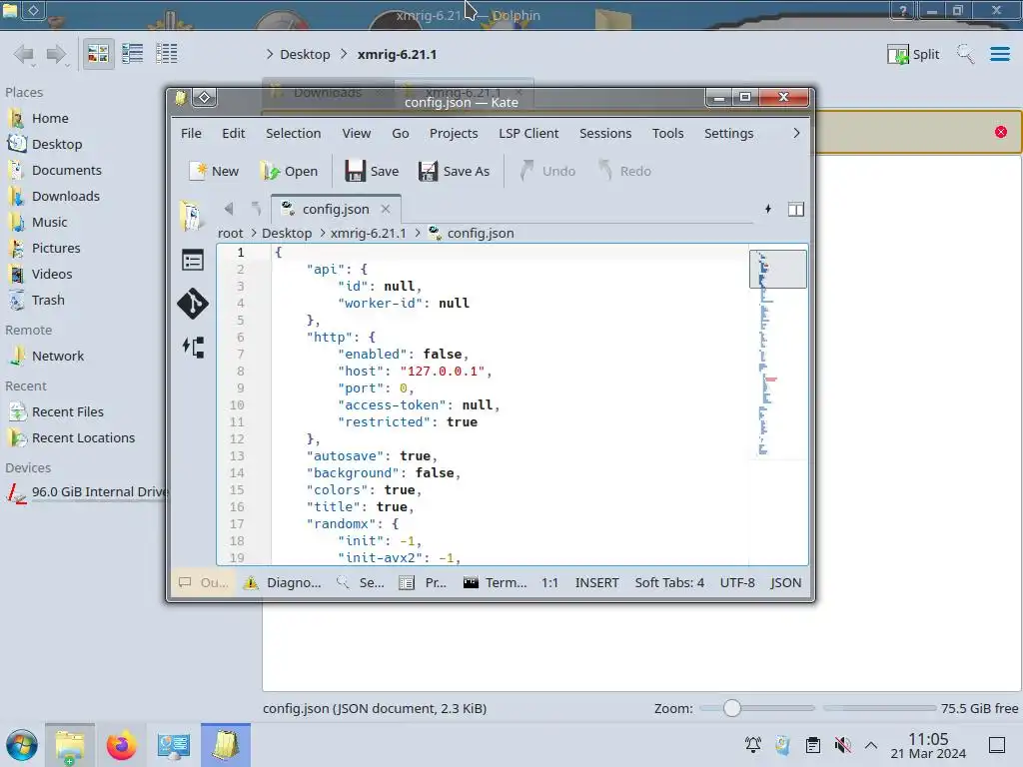Click Desktop in Dolphin location breadcrumb
This screenshot has height=767, width=1023.
(305, 54)
